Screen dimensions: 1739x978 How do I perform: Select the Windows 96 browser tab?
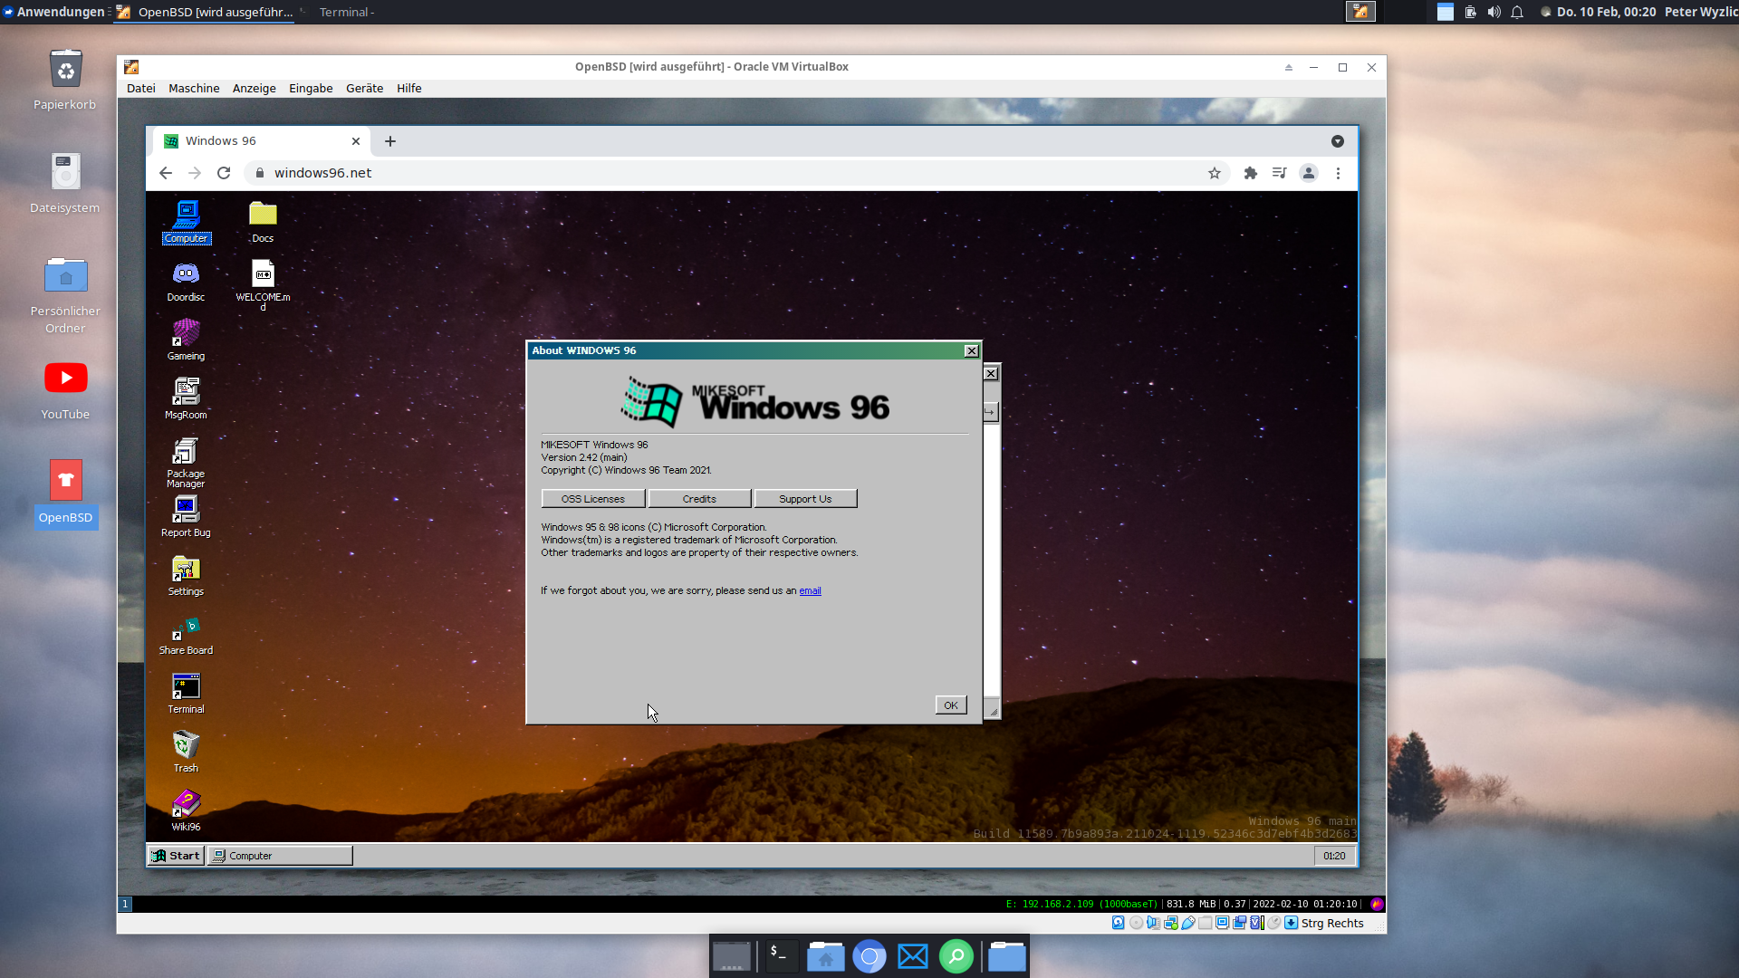(263, 141)
